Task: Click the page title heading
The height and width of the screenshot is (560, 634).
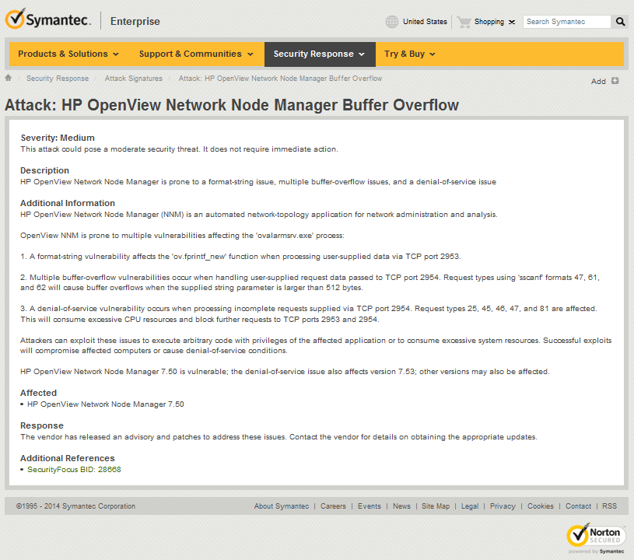Action: (x=232, y=105)
